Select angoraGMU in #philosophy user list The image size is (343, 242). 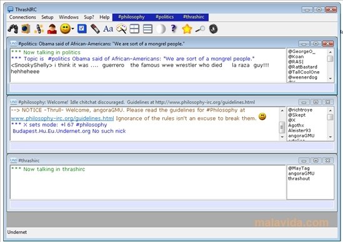tap(301, 135)
